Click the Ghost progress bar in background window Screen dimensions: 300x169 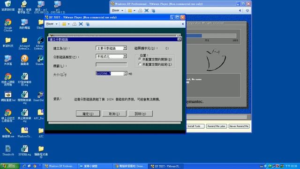(211, 36)
